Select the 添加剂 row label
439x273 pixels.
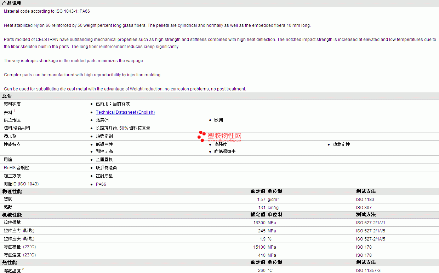pyautogui.click(x=10, y=136)
